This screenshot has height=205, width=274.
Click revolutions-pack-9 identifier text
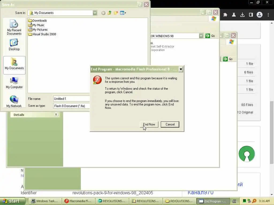click(x=113, y=193)
